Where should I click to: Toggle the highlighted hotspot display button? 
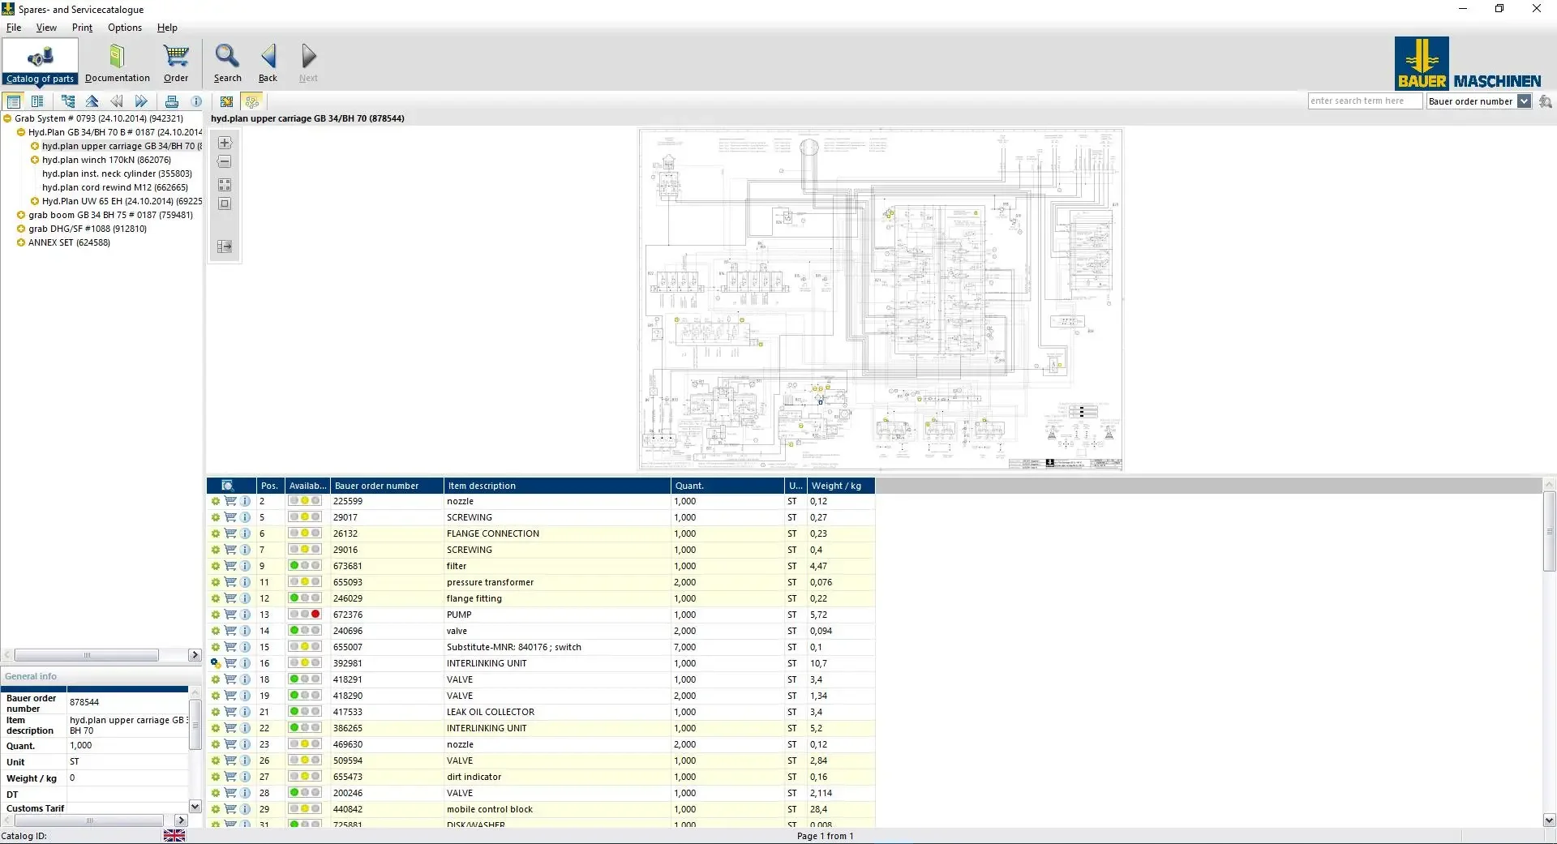coord(252,101)
